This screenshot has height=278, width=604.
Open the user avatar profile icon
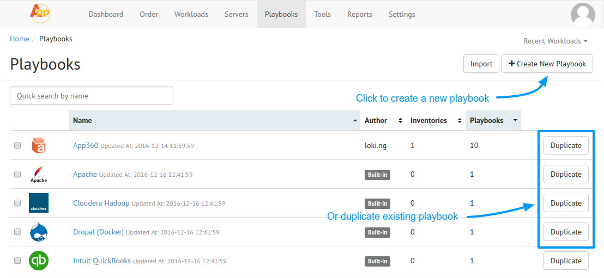pos(583,15)
